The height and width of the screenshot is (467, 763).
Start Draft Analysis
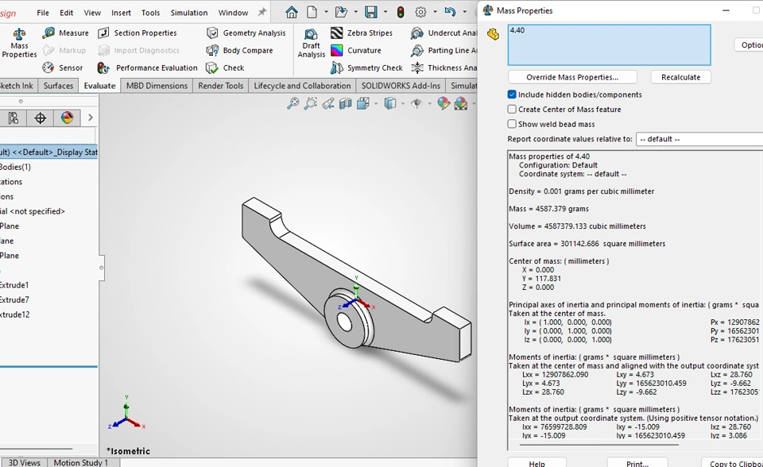click(x=311, y=44)
